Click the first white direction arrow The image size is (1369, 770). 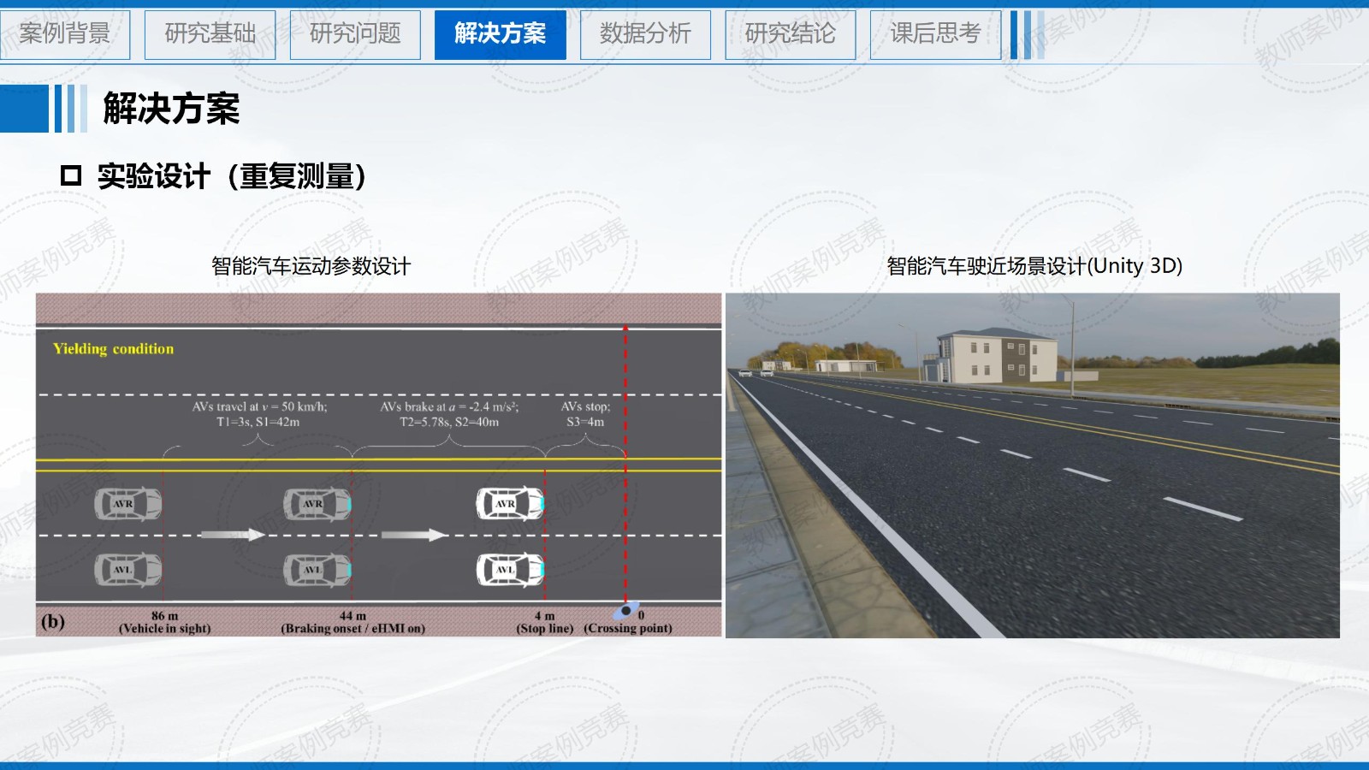(232, 535)
